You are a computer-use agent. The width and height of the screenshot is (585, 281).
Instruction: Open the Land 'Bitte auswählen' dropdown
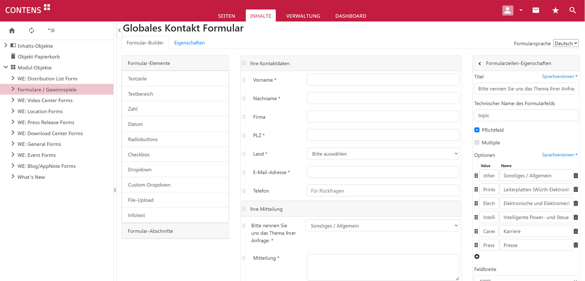(x=383, y=154)
